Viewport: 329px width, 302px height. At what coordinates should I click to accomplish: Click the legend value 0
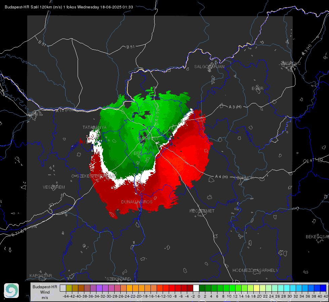tap(199, 296)
